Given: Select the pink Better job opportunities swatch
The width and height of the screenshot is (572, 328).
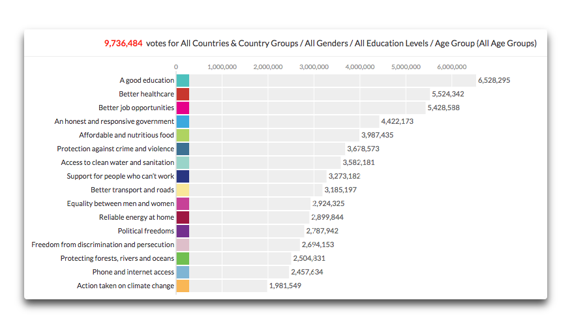Looking at the screenshot, I should pos(183,108).
